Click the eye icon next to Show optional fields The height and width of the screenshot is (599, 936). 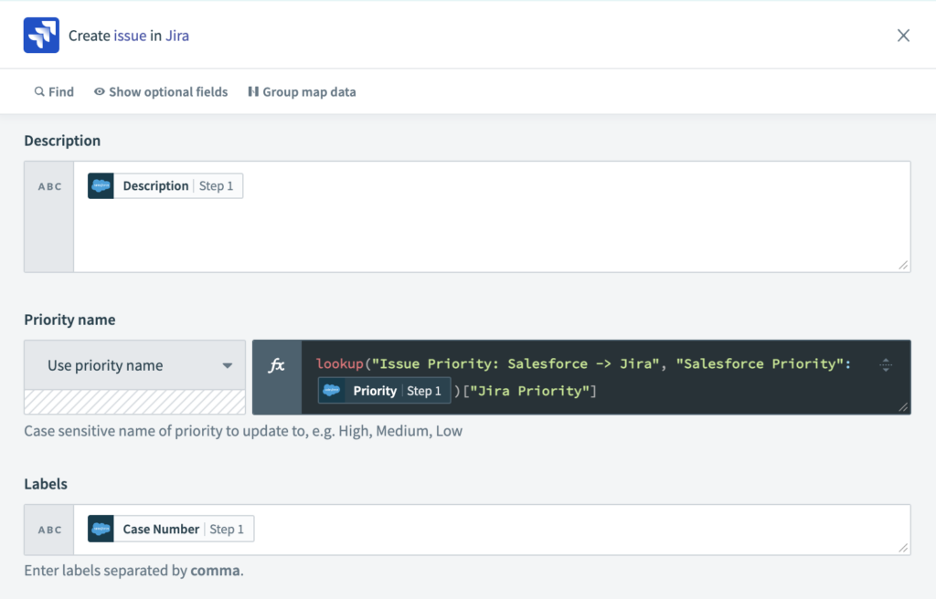(99, 91)
